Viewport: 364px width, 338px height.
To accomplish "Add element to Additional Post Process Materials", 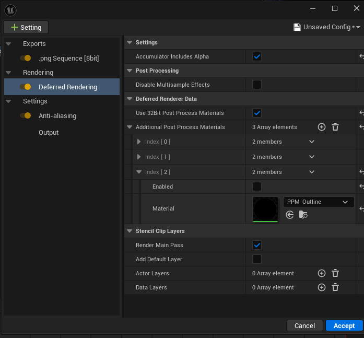I will (x=322, y=127).
